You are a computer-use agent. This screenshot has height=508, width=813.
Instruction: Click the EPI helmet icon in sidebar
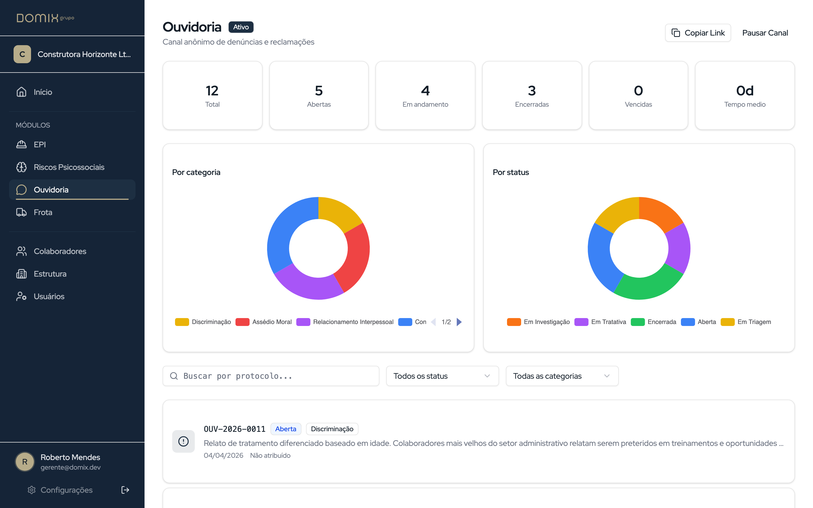(x=21, y=144)
